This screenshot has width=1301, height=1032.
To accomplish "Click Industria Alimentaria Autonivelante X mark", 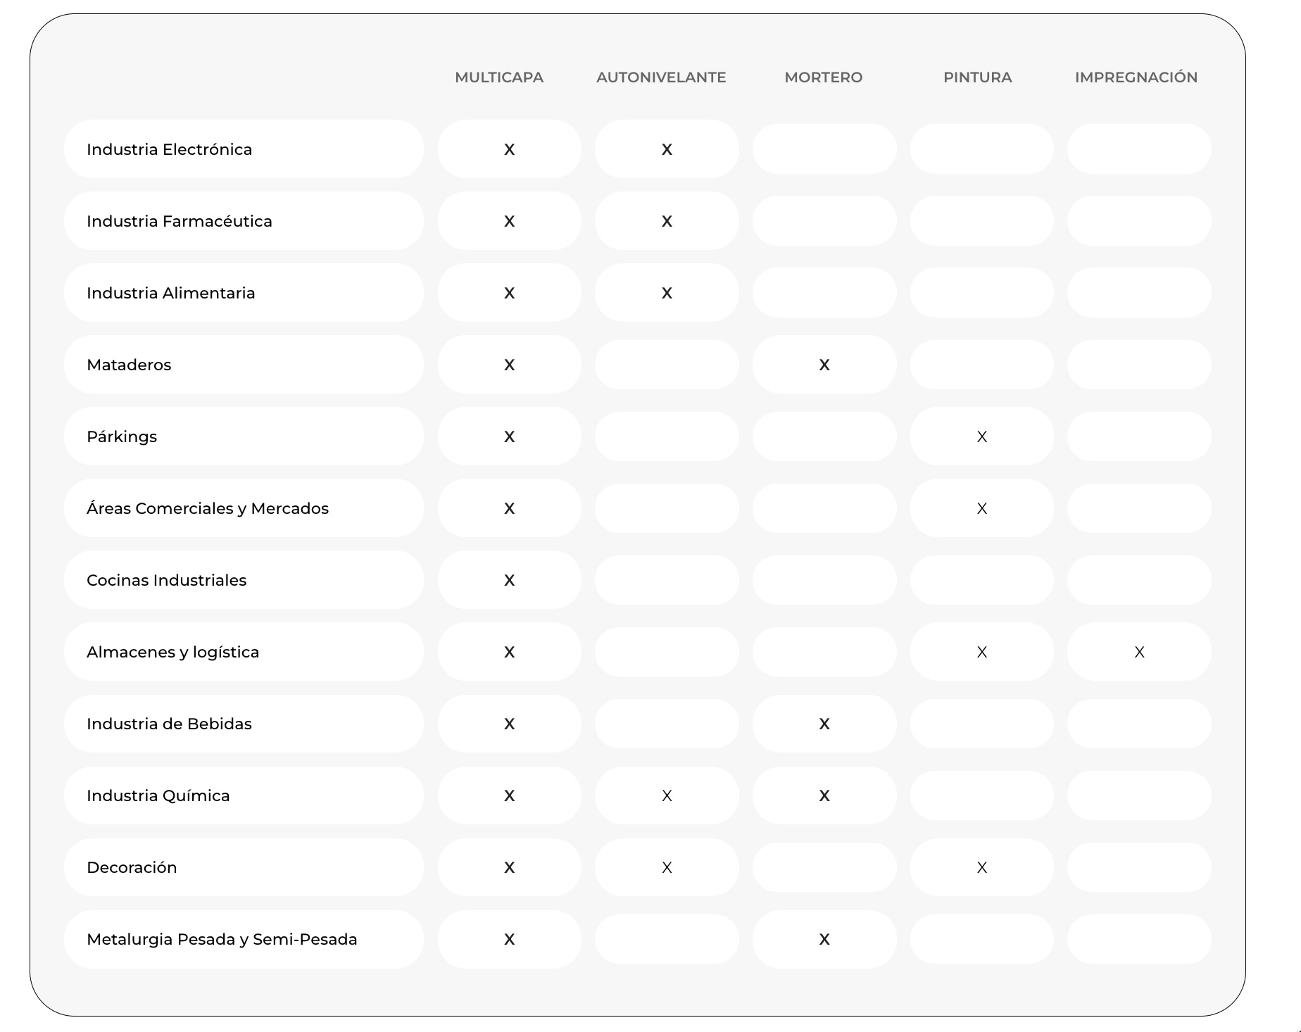I will [x=667, y=293].
